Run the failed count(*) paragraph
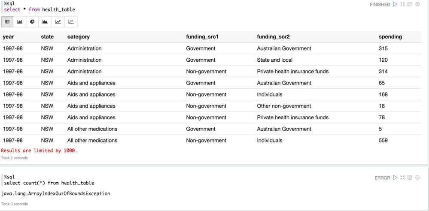429x211 pixels. (395, 178)
